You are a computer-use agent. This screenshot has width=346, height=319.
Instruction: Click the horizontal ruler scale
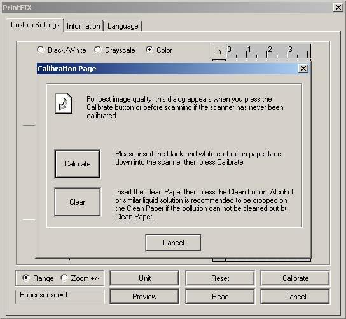point(268,51)
